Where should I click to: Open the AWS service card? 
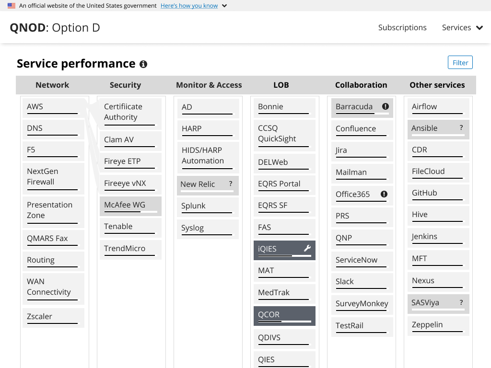(x=53, y=108)
